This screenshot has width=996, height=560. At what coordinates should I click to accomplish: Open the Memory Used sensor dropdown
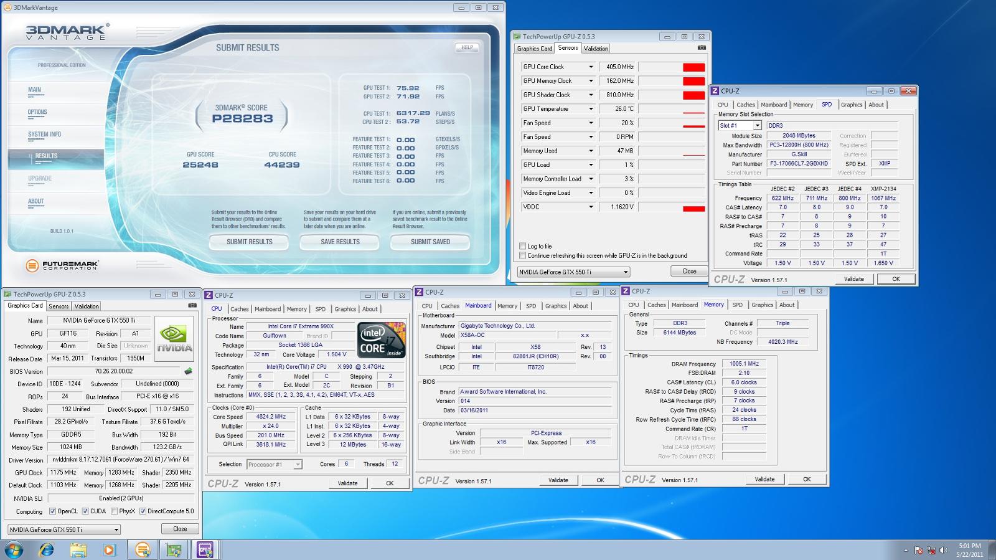coord(591,151)
